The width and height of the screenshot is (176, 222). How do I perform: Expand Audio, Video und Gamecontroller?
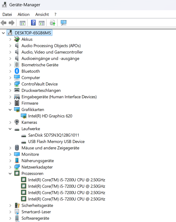[10, 52]
